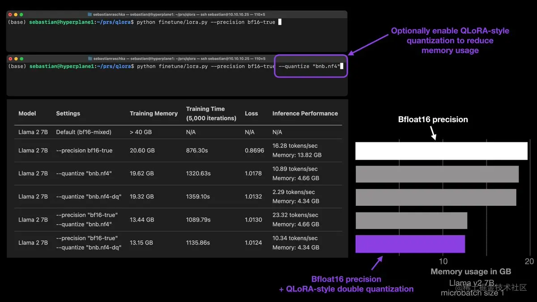Click the "Inference Performance" column header

[305, 114]
